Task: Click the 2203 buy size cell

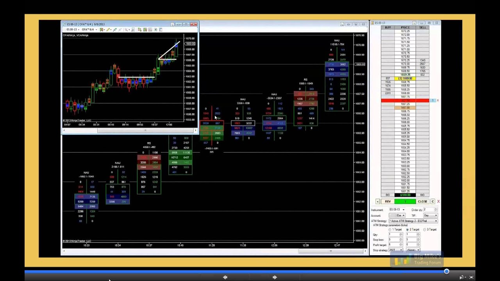Action: [x=388, y=93]
